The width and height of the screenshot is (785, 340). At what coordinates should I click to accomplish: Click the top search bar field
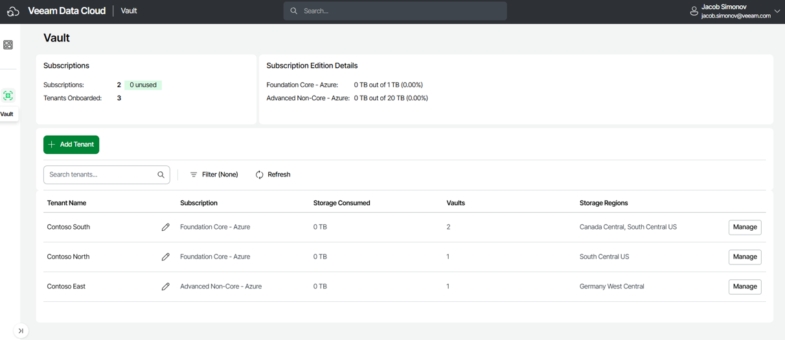click(395, 11)
